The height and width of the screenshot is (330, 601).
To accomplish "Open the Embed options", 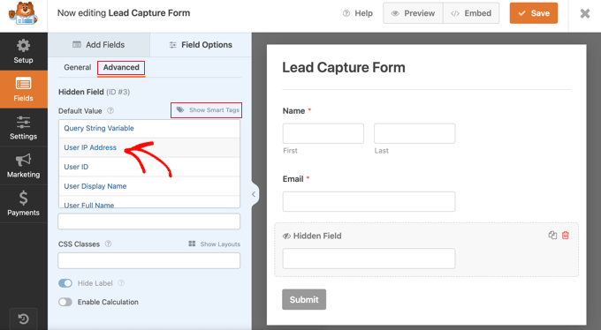I will tap(471, 13).
